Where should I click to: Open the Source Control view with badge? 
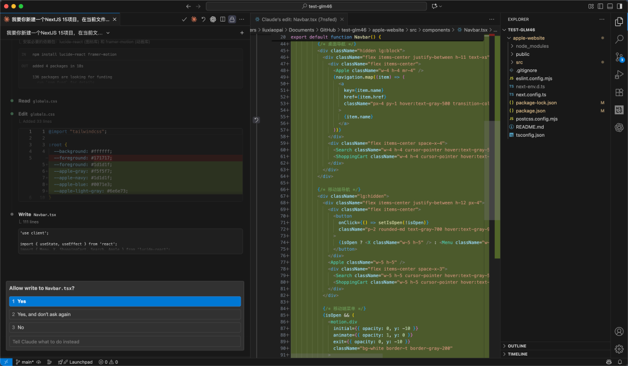(619, 57)
